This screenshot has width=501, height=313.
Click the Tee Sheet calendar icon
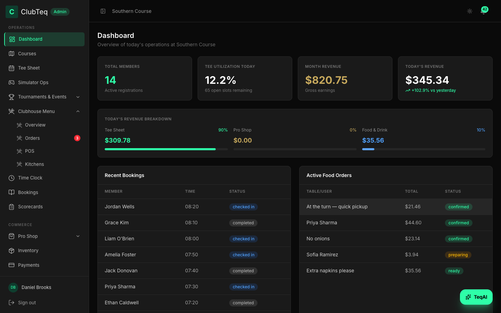(x=11, y=68)
